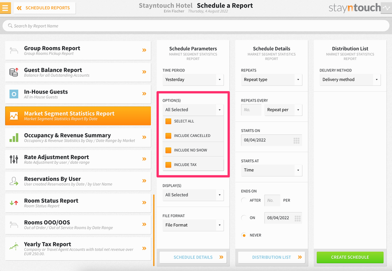Select In-House Guests report

tap(78, 94)
